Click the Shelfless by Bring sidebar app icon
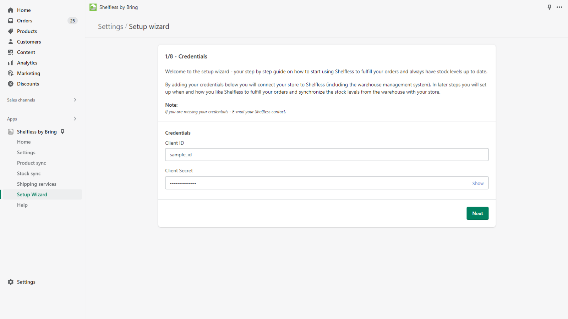Screen dimensions: 568x319 point(11,132)
